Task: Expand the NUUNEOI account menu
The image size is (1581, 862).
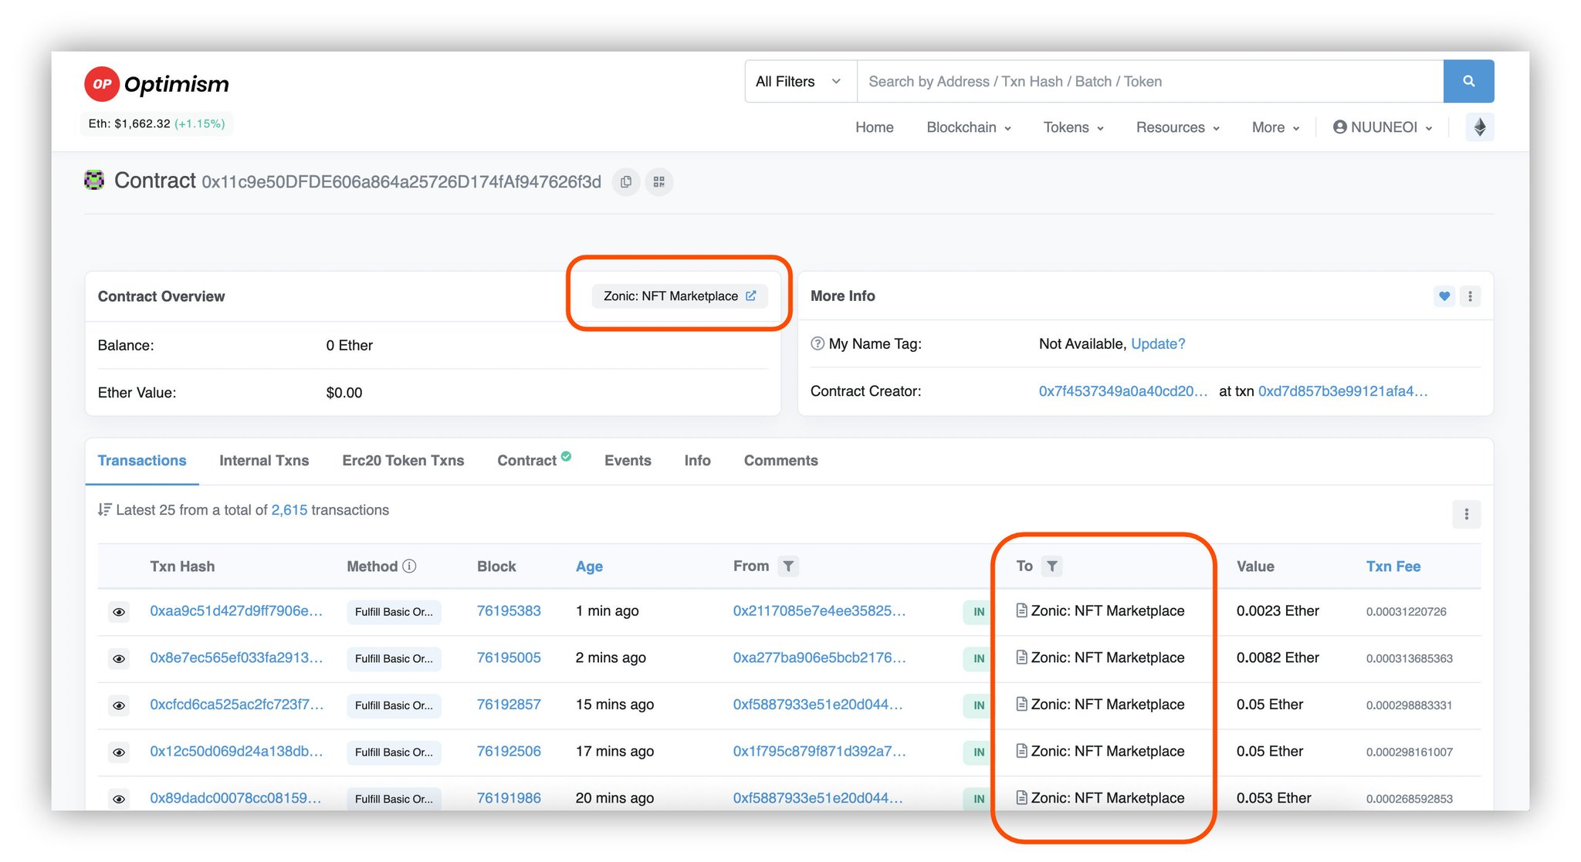Action: [x=1382, y=127]
